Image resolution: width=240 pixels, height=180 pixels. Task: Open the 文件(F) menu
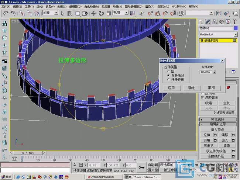[x=6, y=7]
